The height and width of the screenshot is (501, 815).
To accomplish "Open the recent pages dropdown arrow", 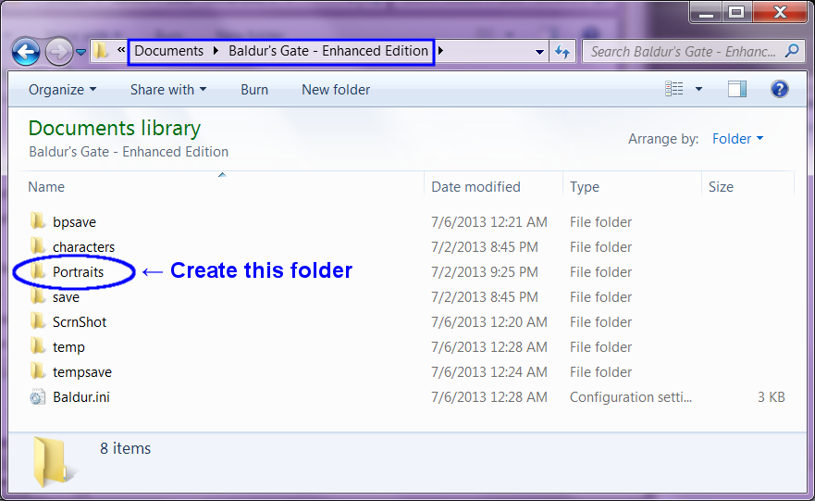I will coord(80,52).
